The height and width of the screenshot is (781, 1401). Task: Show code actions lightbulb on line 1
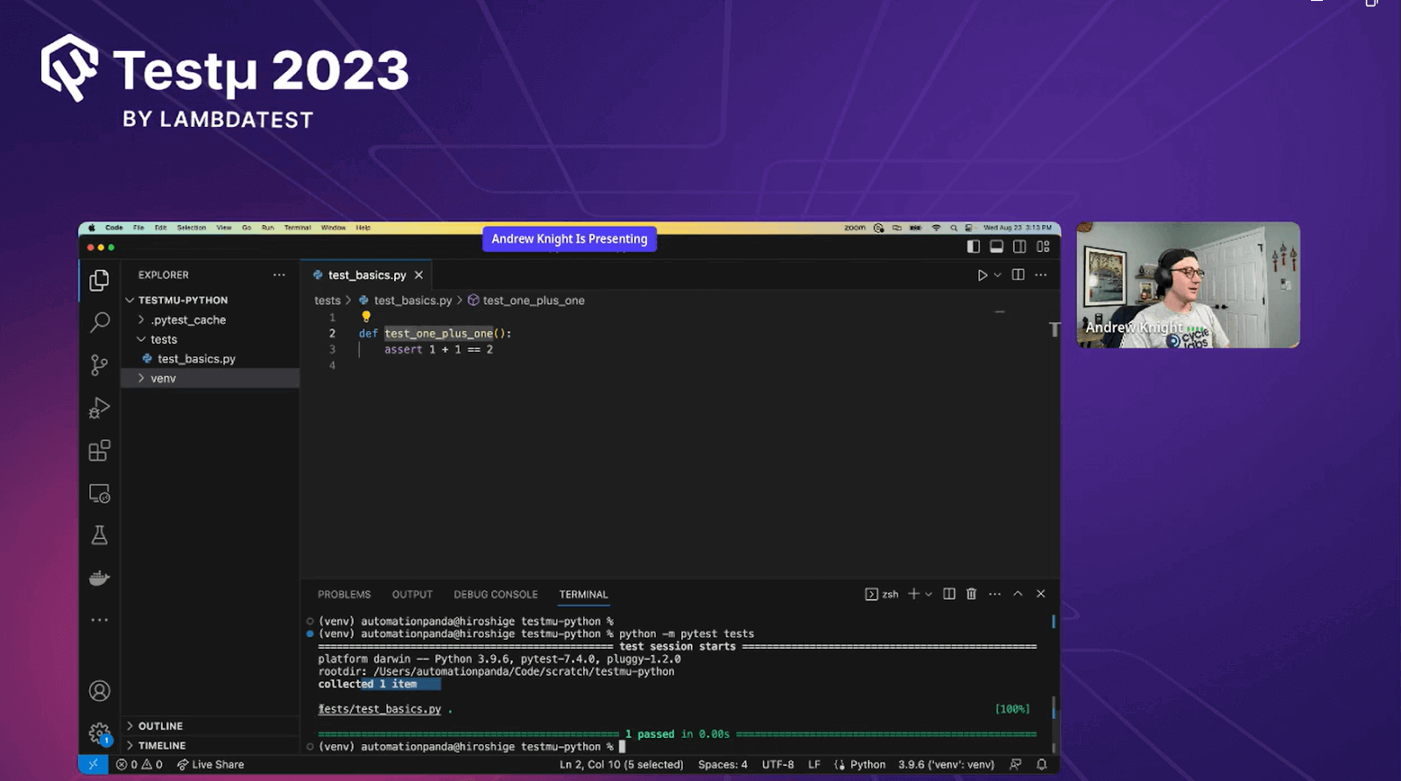coord(366,317)
